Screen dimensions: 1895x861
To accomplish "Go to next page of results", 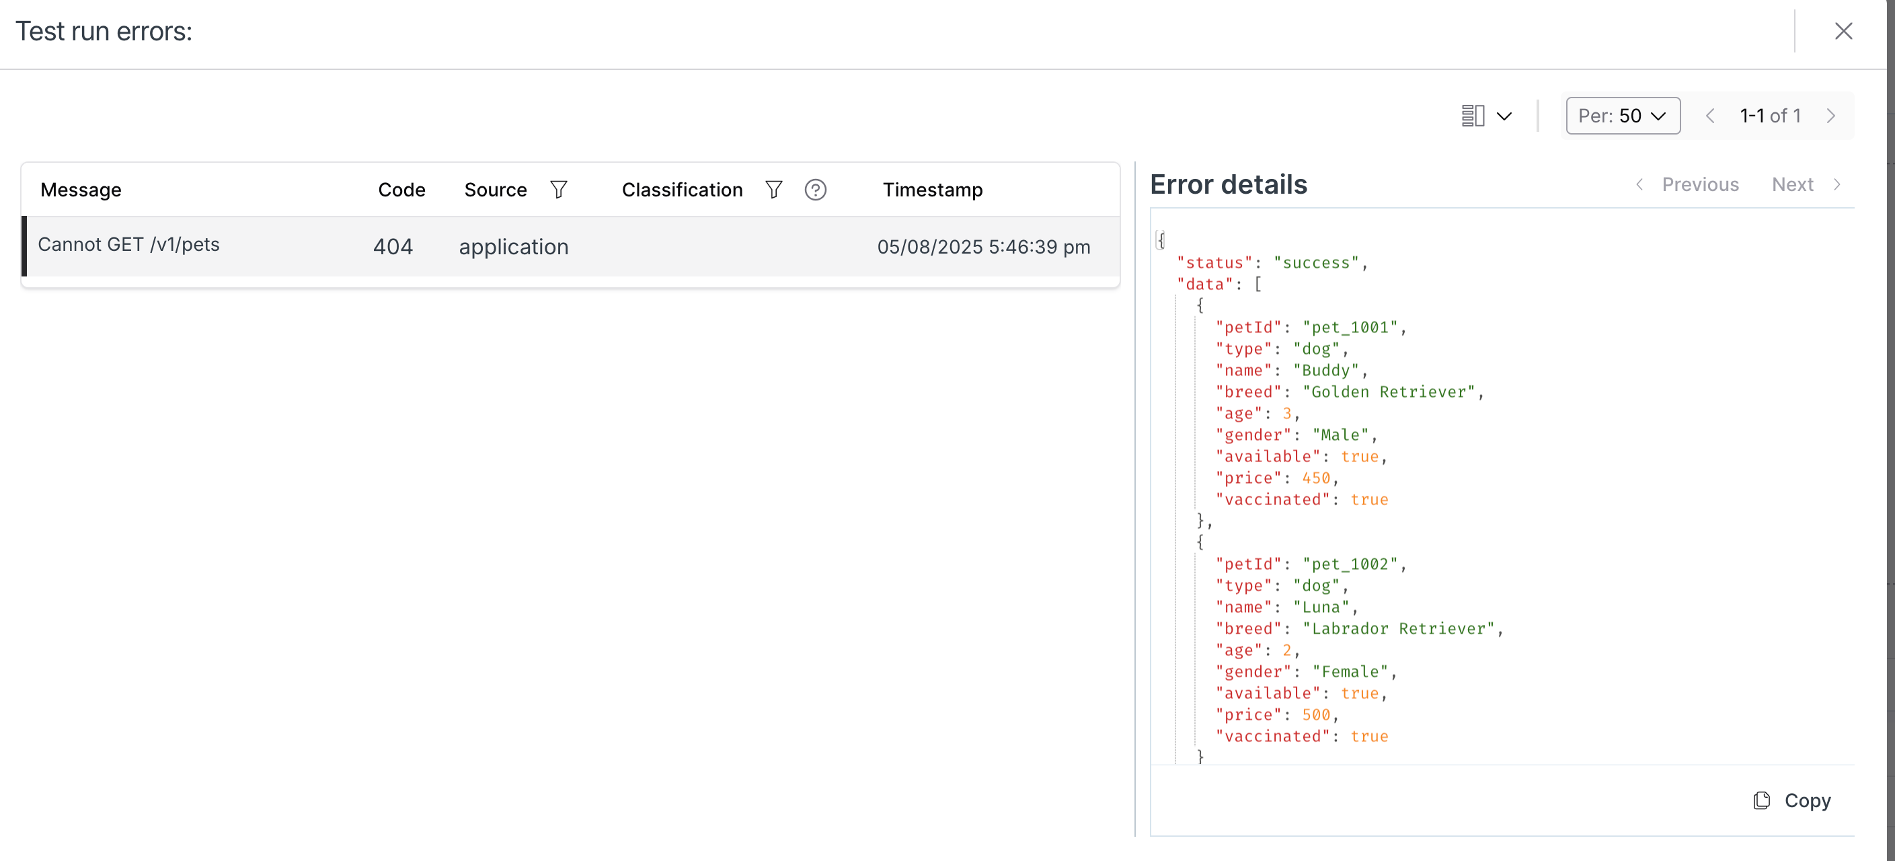I will [x=1831, y=116].
